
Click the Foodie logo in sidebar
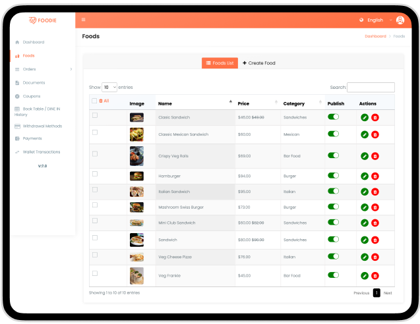pos(42,20)
